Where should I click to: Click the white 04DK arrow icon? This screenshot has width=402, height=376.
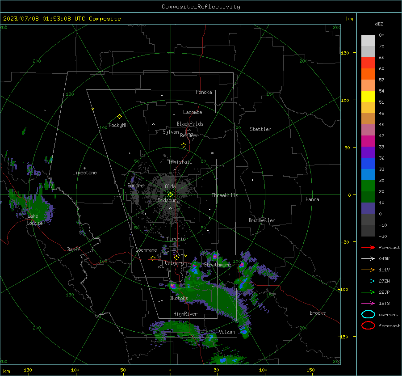pos(368,258)
